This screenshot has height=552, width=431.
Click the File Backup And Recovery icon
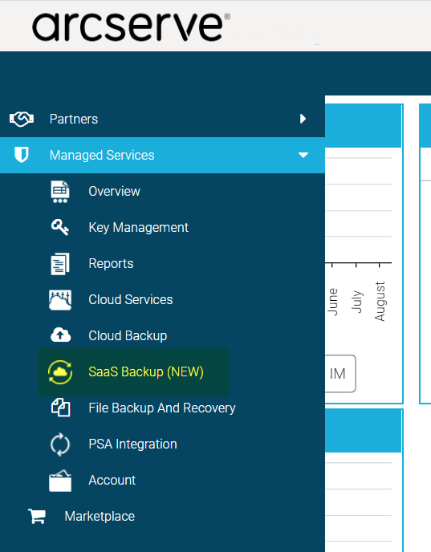[60, 408]
